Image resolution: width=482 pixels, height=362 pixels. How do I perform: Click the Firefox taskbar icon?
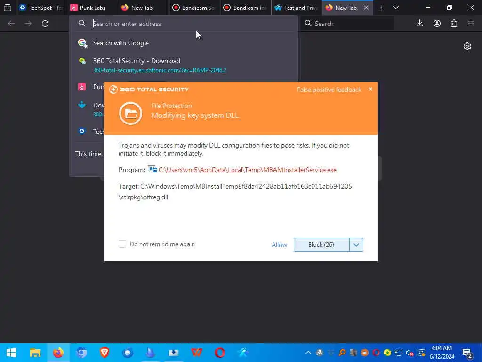pos(58,353)
